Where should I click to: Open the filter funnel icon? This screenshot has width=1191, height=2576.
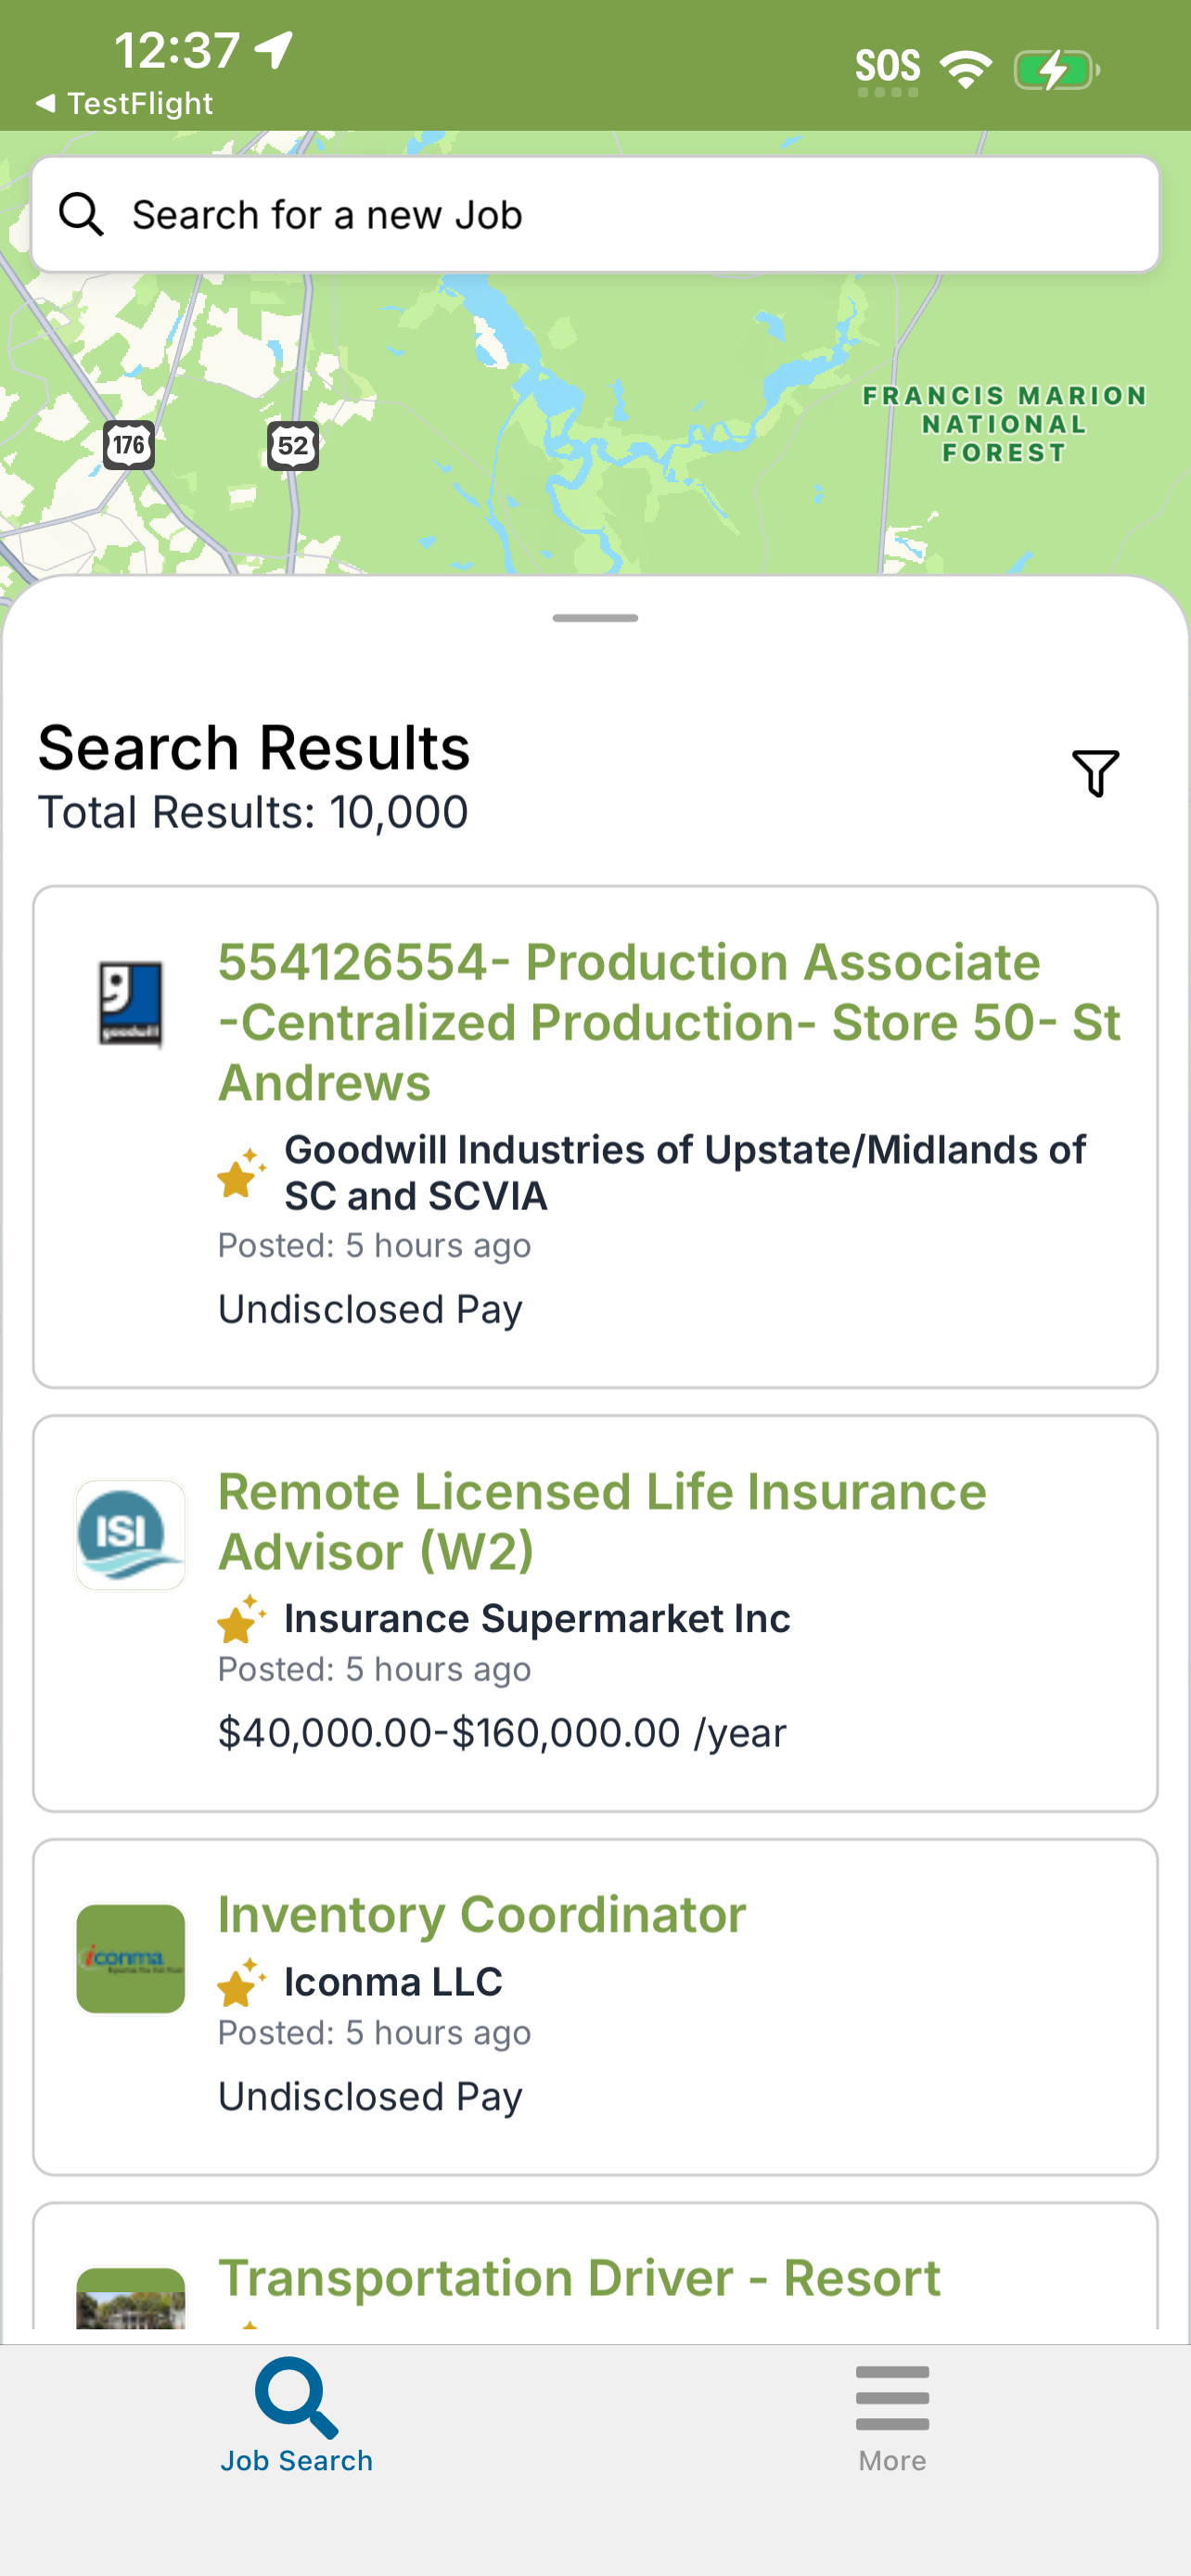coord(1095,773)
